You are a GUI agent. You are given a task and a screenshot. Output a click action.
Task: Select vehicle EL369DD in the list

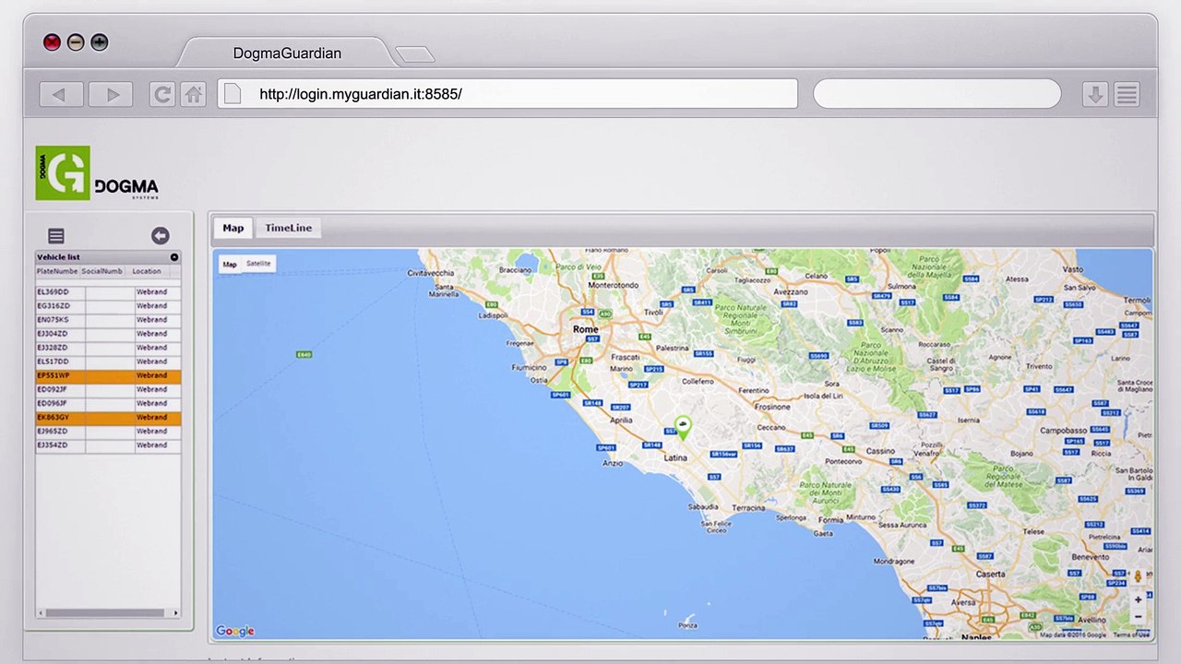[108, 292]
